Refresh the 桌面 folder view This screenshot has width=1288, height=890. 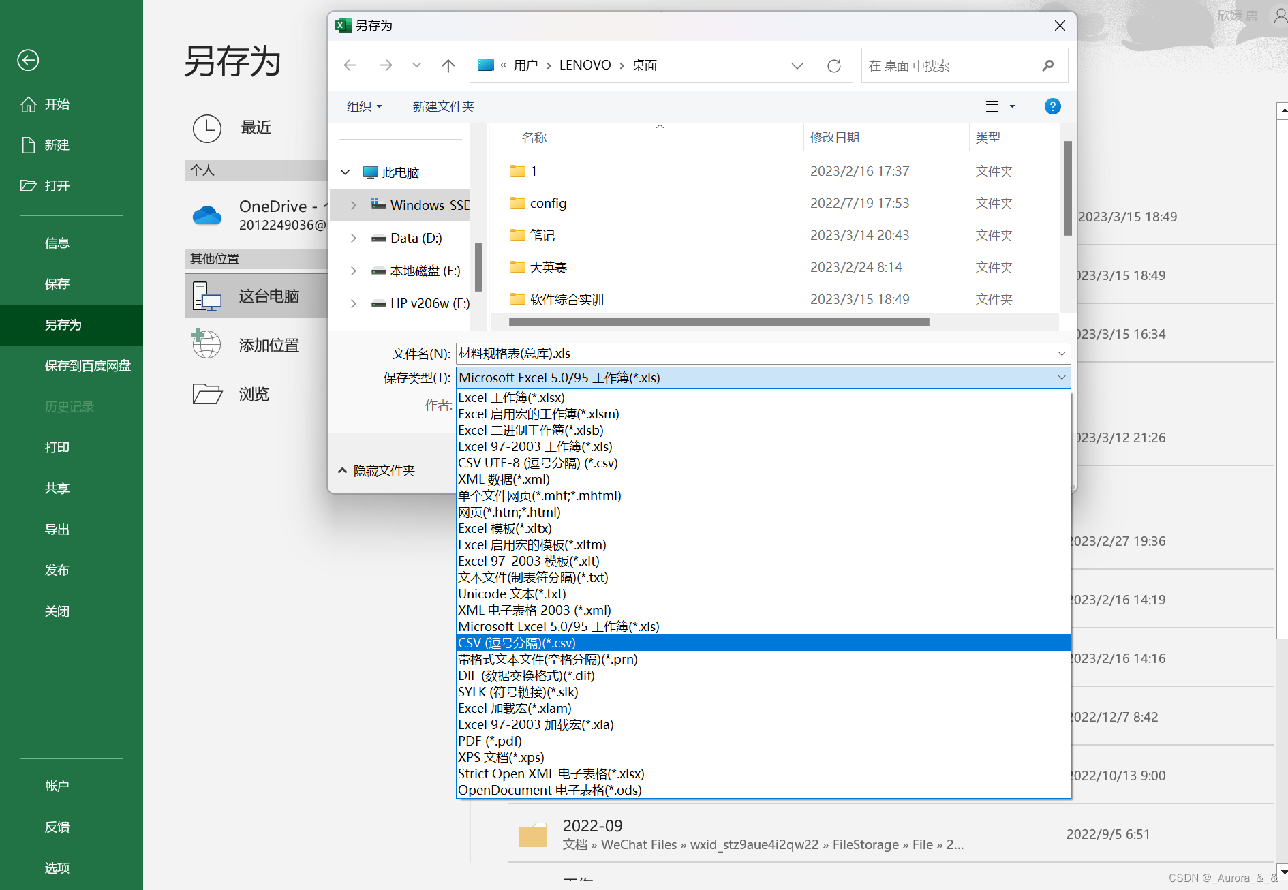coord(834,65)
